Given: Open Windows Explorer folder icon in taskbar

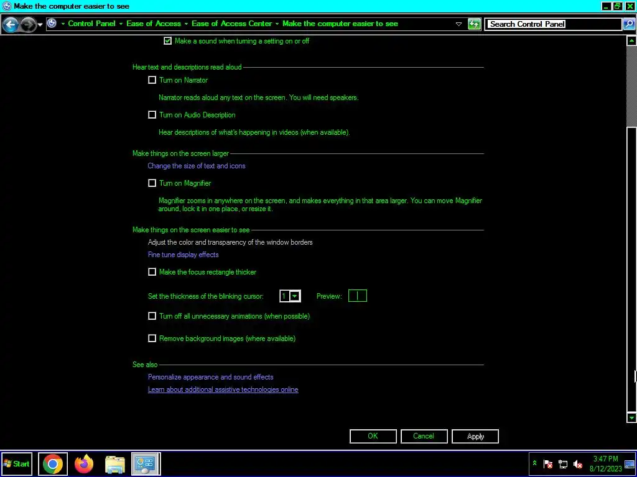Looking at the screenshot, I should [115, 464].
